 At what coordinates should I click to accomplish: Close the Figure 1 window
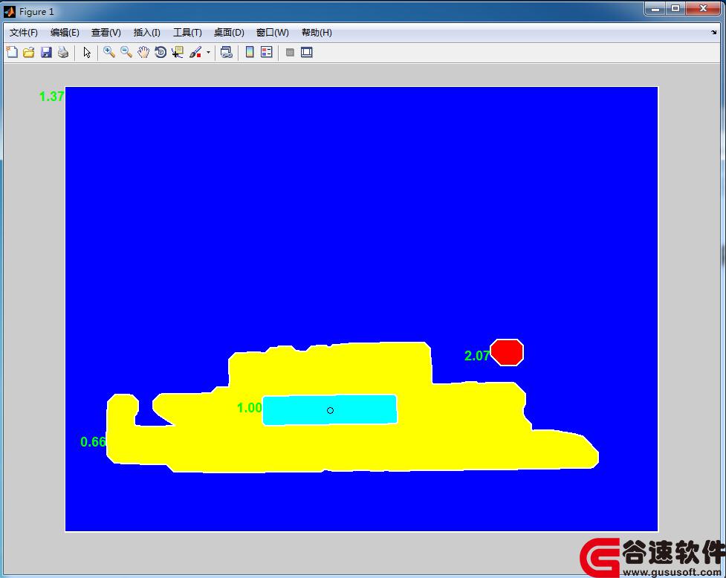pos(704,8)
